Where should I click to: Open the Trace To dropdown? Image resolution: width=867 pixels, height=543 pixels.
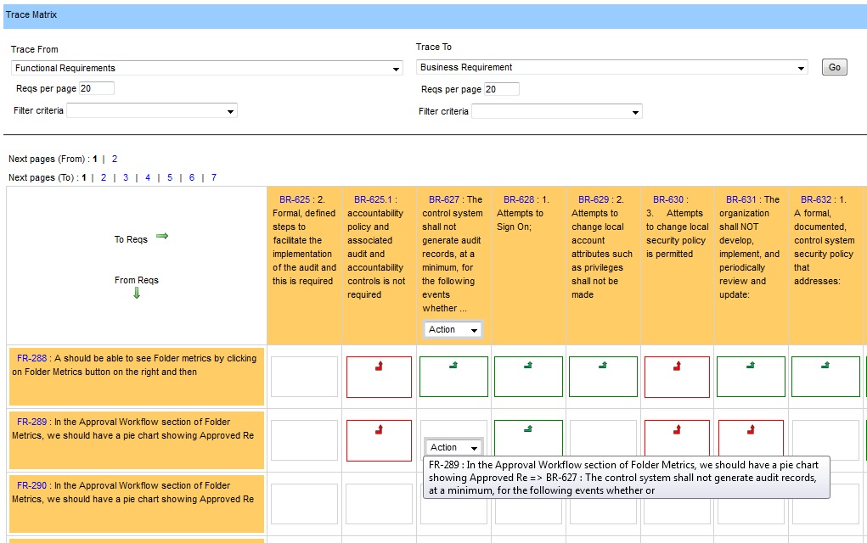coord(611,67)
